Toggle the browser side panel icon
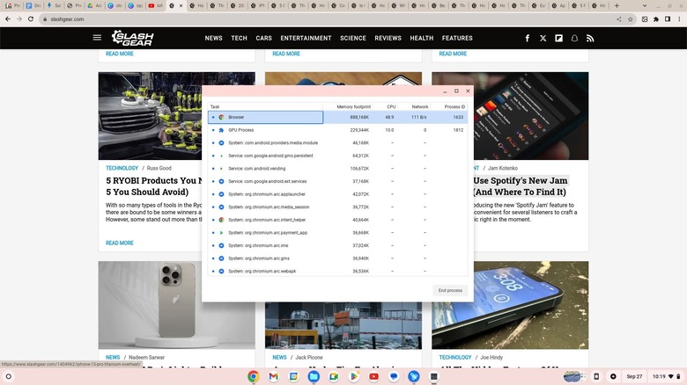Image resolution: width=687 pixels, height=385 pixels. [668, 19]
